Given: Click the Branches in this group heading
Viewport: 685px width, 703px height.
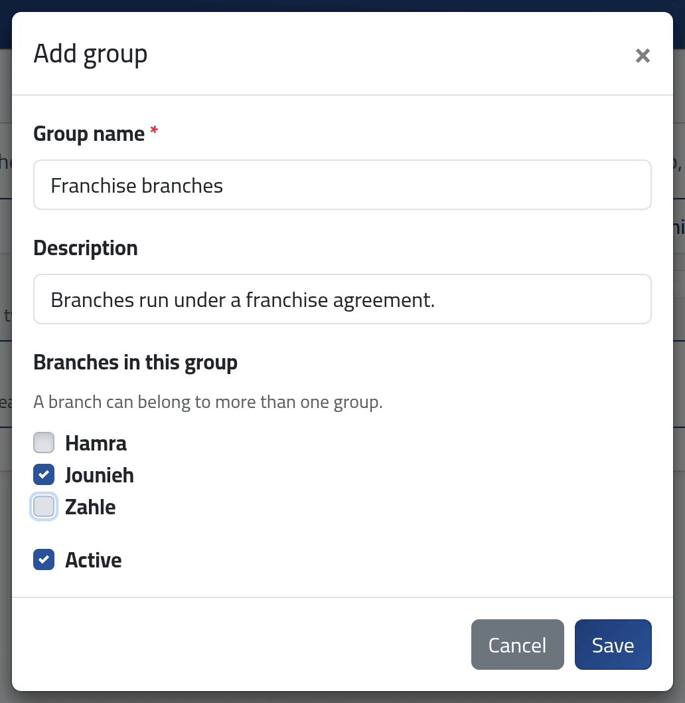Looking at the screenshot, I should pyautogui.click(x=135, y=362).
